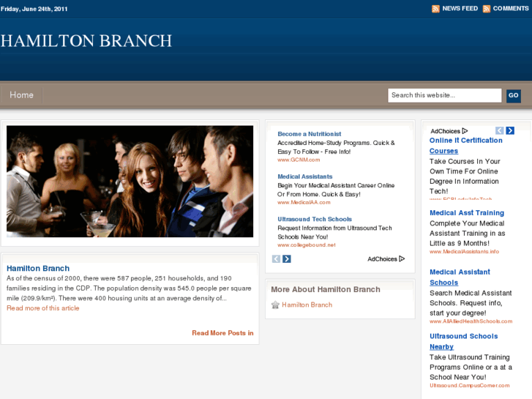Open Ultrasound Schools Nearby ad
532x399 pixels.
click(x=463, y=341)
